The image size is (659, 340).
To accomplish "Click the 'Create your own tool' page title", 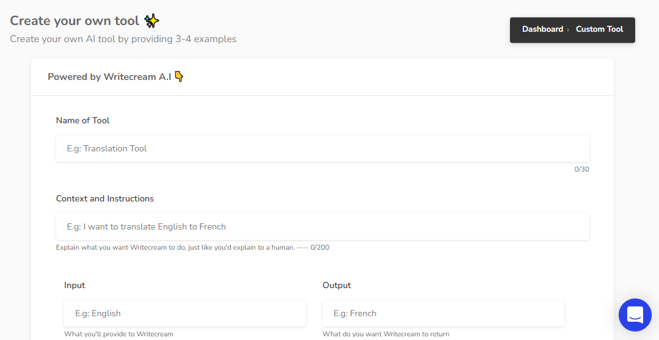I will (75, 21).
